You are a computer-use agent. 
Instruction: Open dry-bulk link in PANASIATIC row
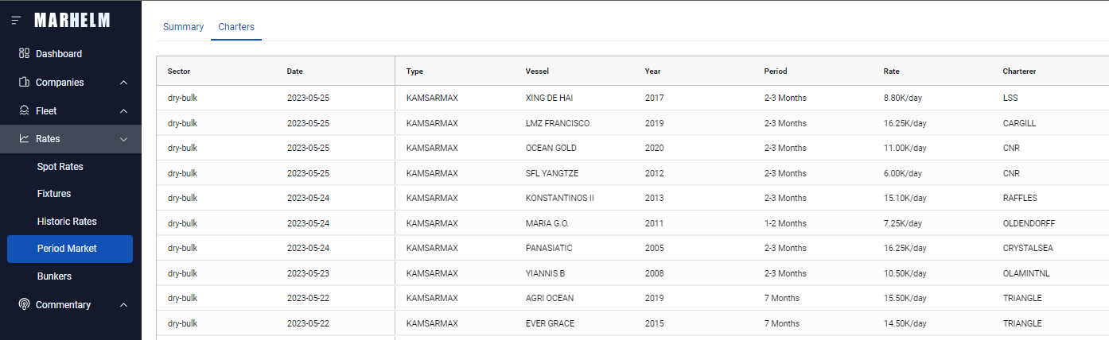coord(182,249)
